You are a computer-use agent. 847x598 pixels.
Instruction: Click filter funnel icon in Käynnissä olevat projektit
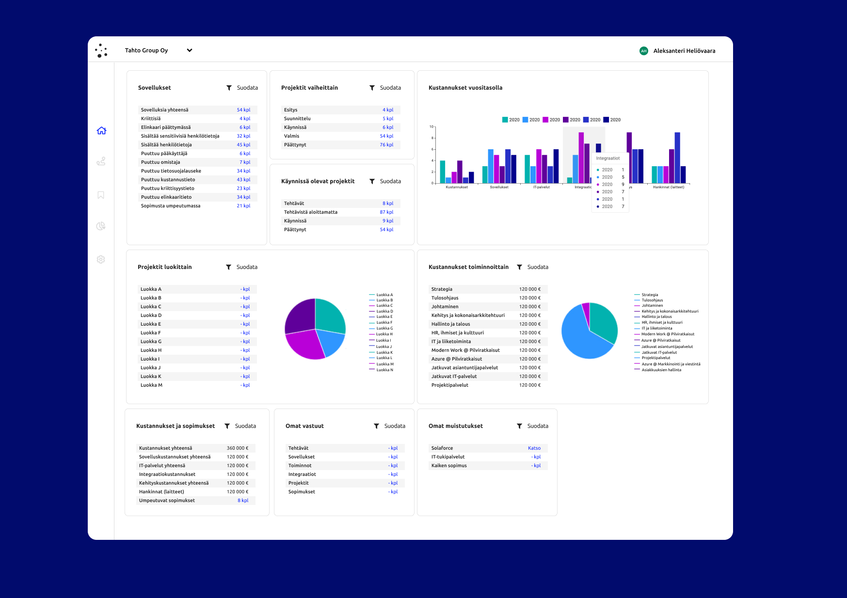(x=372, y=181)
